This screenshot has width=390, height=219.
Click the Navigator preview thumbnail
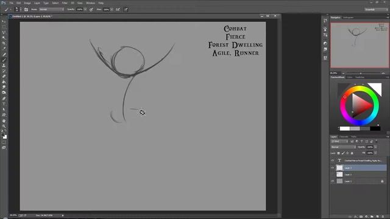click(x=360, y=45)
